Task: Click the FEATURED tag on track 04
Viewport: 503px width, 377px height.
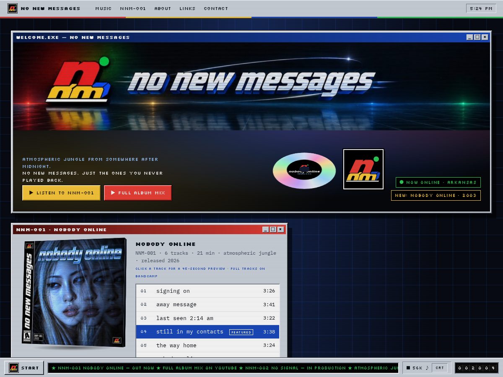Action: pos(241,332)
